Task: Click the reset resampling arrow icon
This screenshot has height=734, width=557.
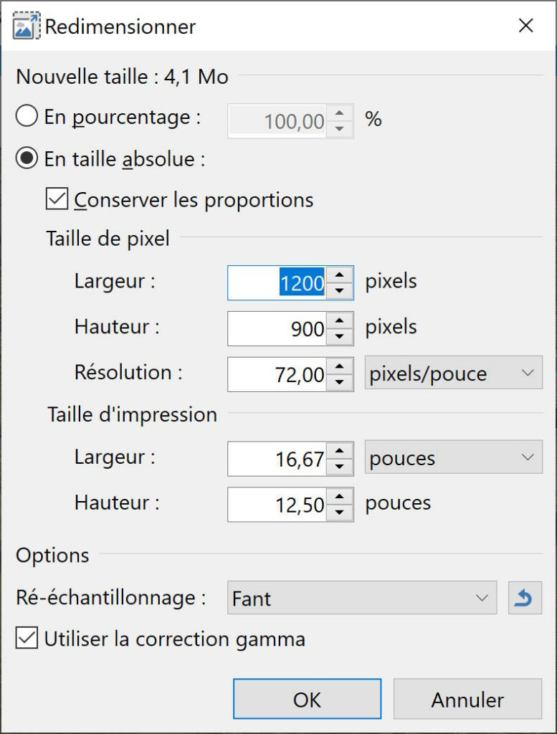Action: (x=525, y=598)
